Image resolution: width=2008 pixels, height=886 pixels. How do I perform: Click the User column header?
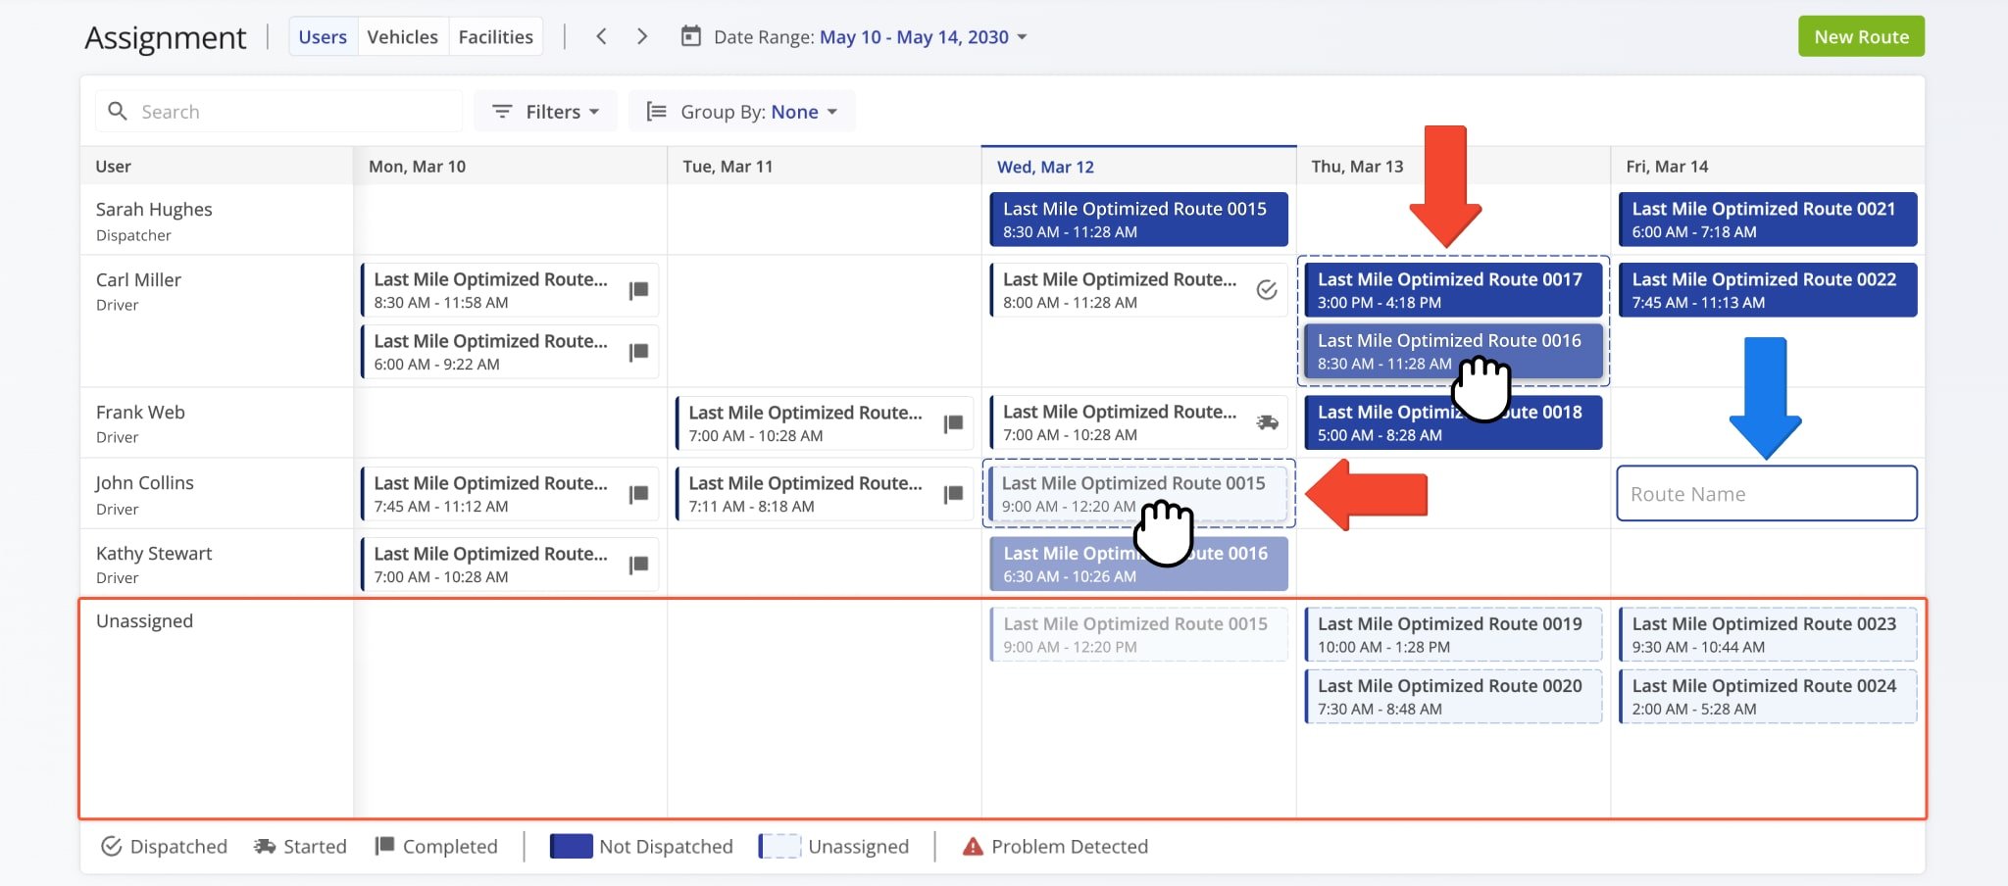coord(217,166)
